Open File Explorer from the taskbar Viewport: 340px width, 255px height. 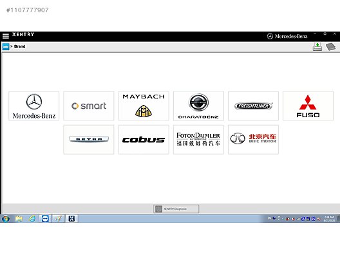coord(19,218)
